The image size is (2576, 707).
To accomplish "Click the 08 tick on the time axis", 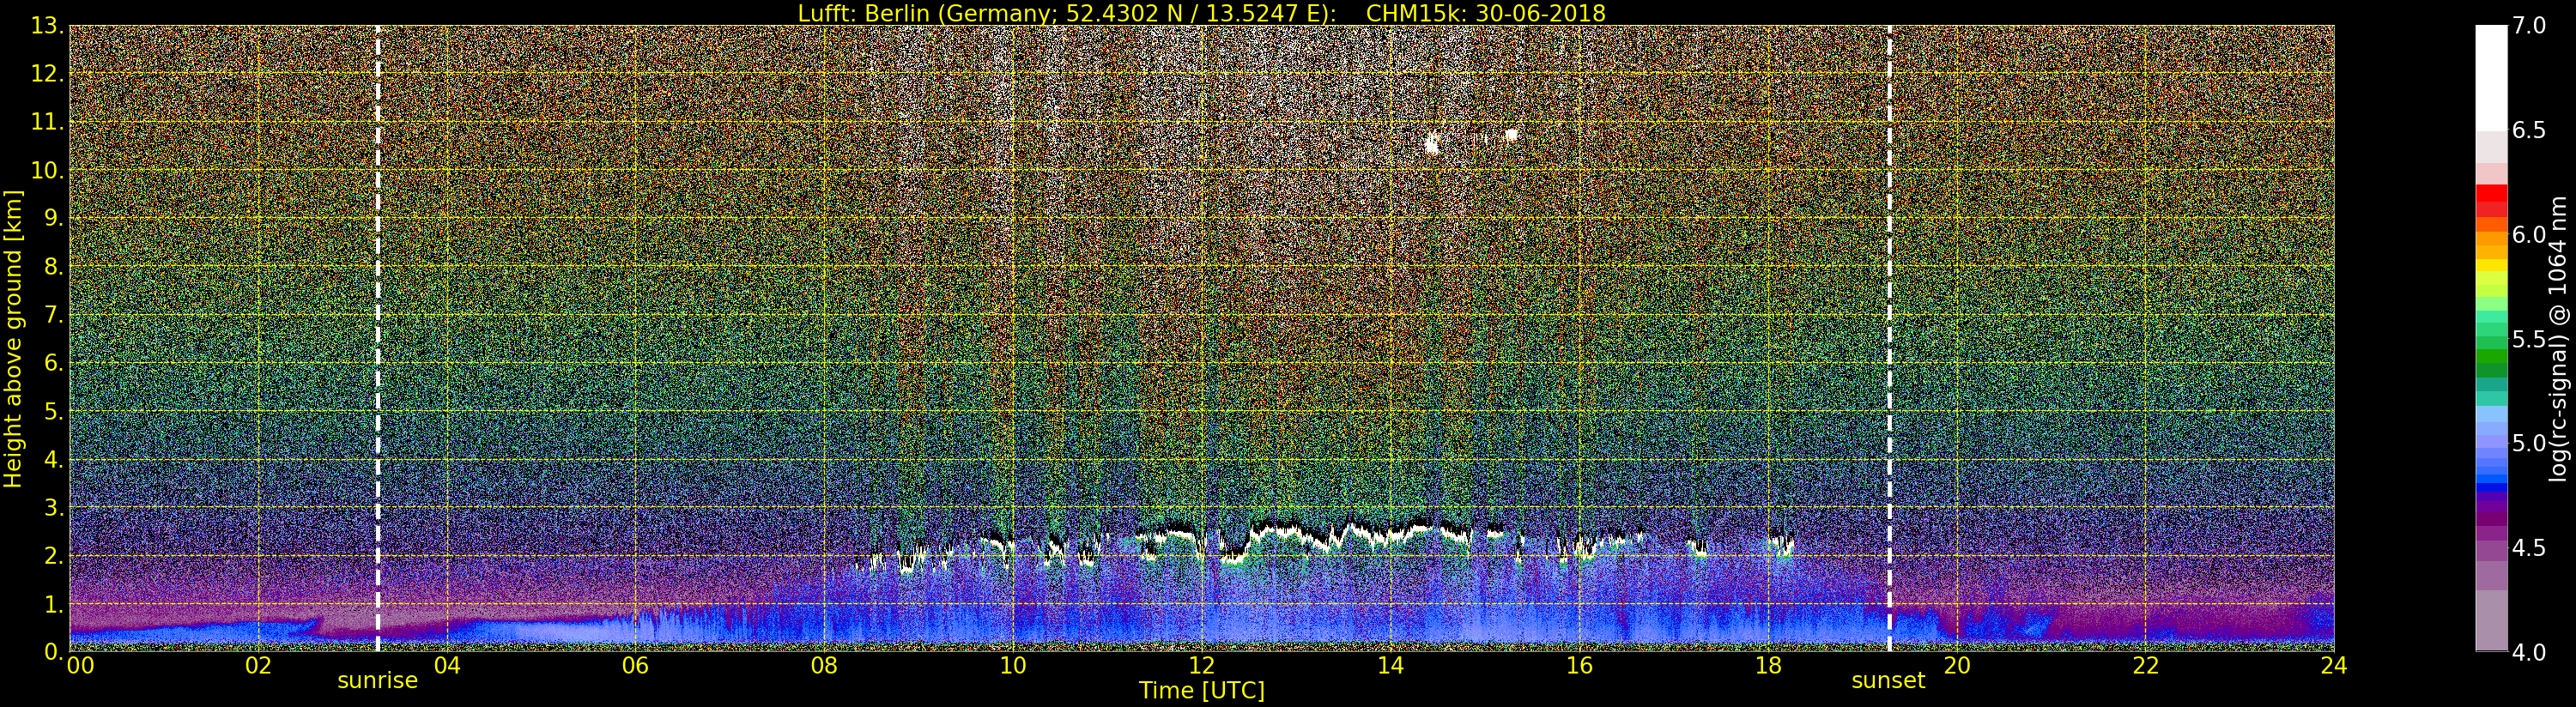I will tap(824, 666).
